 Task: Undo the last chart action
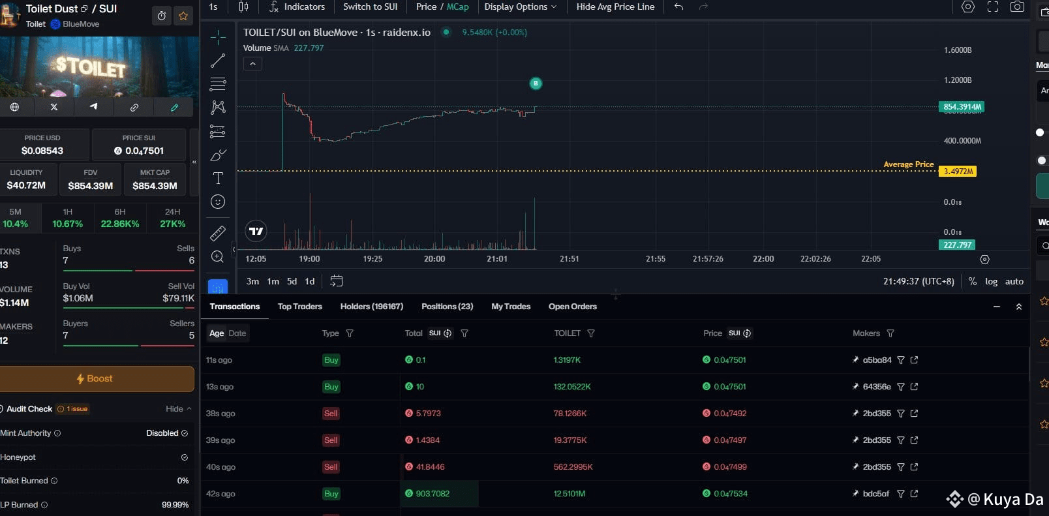click(x=678, y=7)
